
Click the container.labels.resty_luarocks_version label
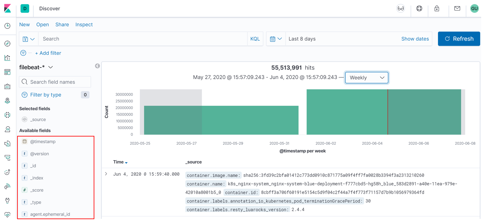[x=238, y=209]
